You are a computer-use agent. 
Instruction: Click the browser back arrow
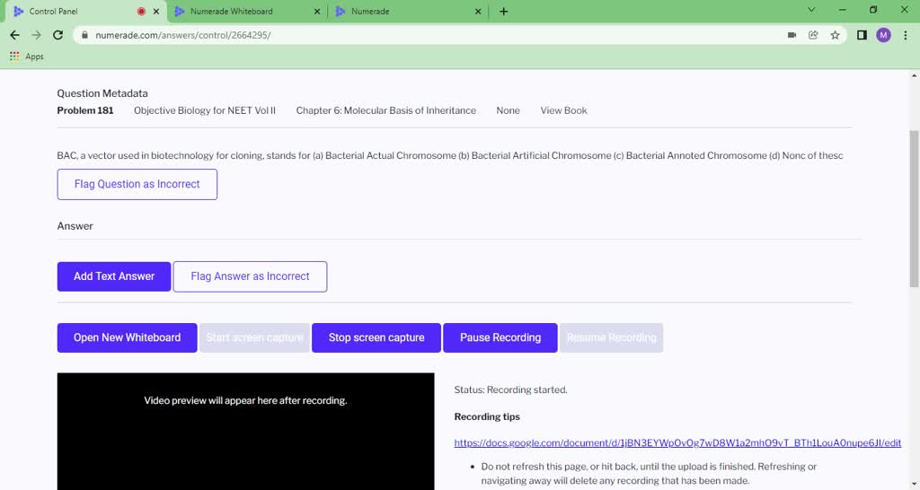coord(14,35)
